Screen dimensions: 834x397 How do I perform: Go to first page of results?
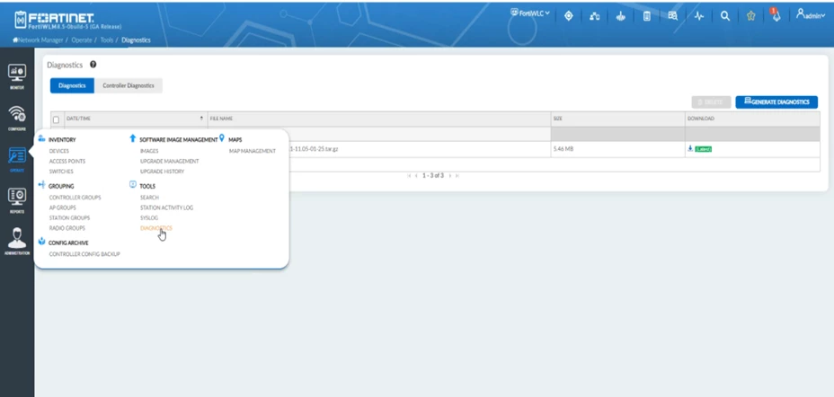click(x=409, y=175)
